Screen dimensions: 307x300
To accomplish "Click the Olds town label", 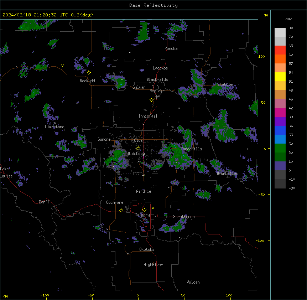I will [138, 140].
